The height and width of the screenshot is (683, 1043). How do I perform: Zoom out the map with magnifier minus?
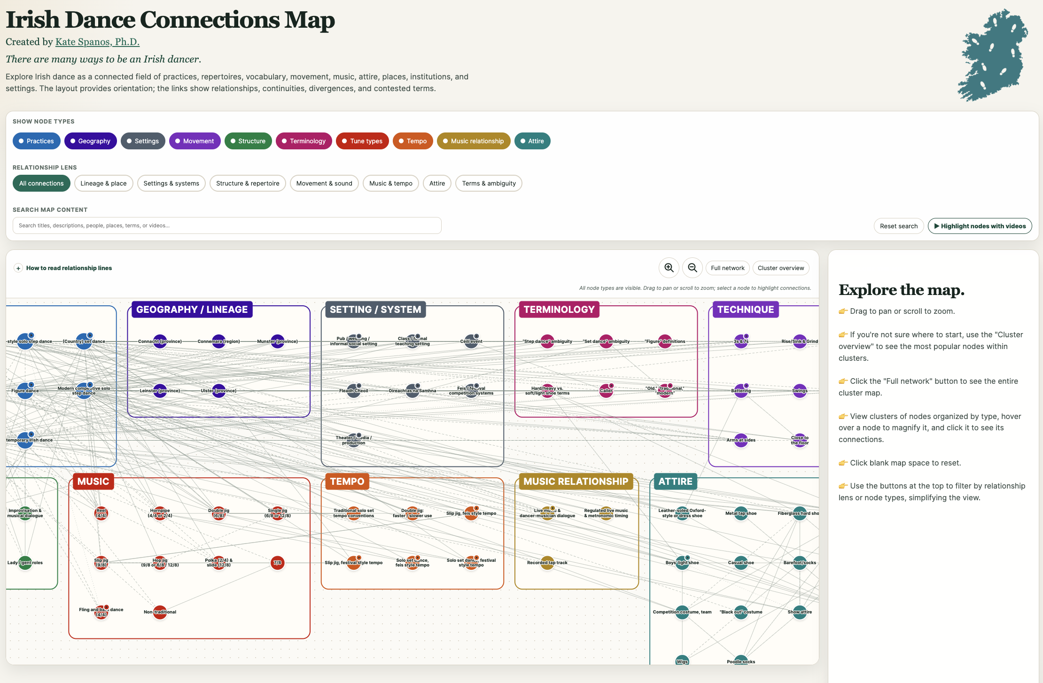click(693, 268)
